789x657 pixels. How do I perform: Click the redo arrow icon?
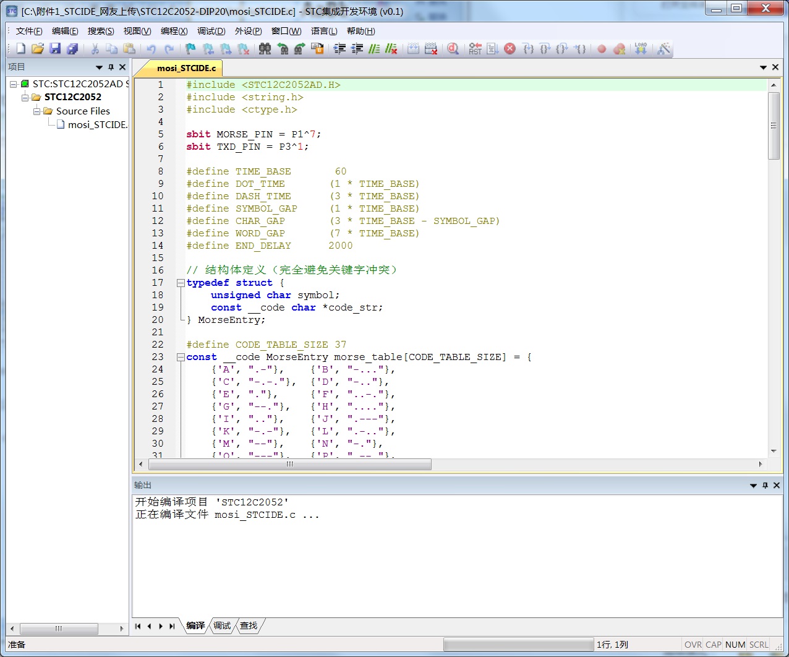169,49
